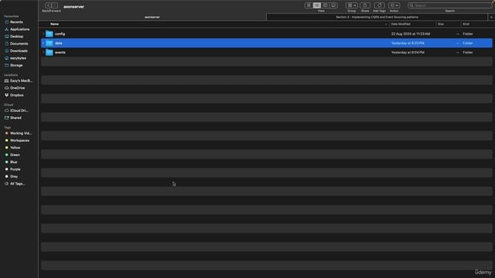The image size is (495, 278).
Task: Switch to gallery view
Action: 333,5
